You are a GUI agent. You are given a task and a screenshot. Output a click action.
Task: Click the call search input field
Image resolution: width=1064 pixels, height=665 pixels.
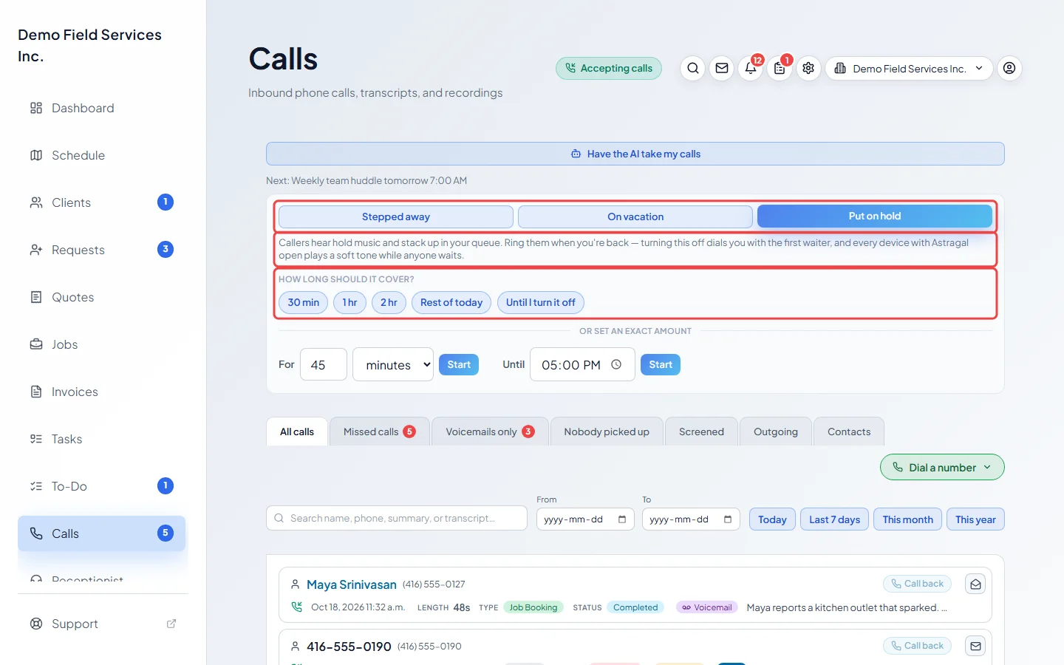click(397, 518)
